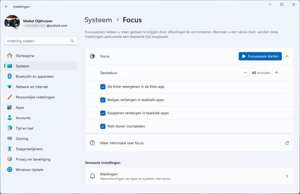Go to Tijd en taal section
This screenshot has width=300, height=194.
coord(25,128)
